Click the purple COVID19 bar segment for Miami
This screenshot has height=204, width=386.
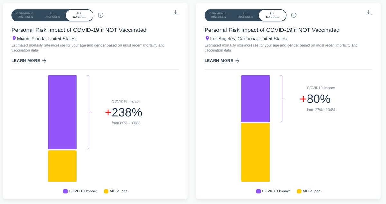[x=62, y=112]
